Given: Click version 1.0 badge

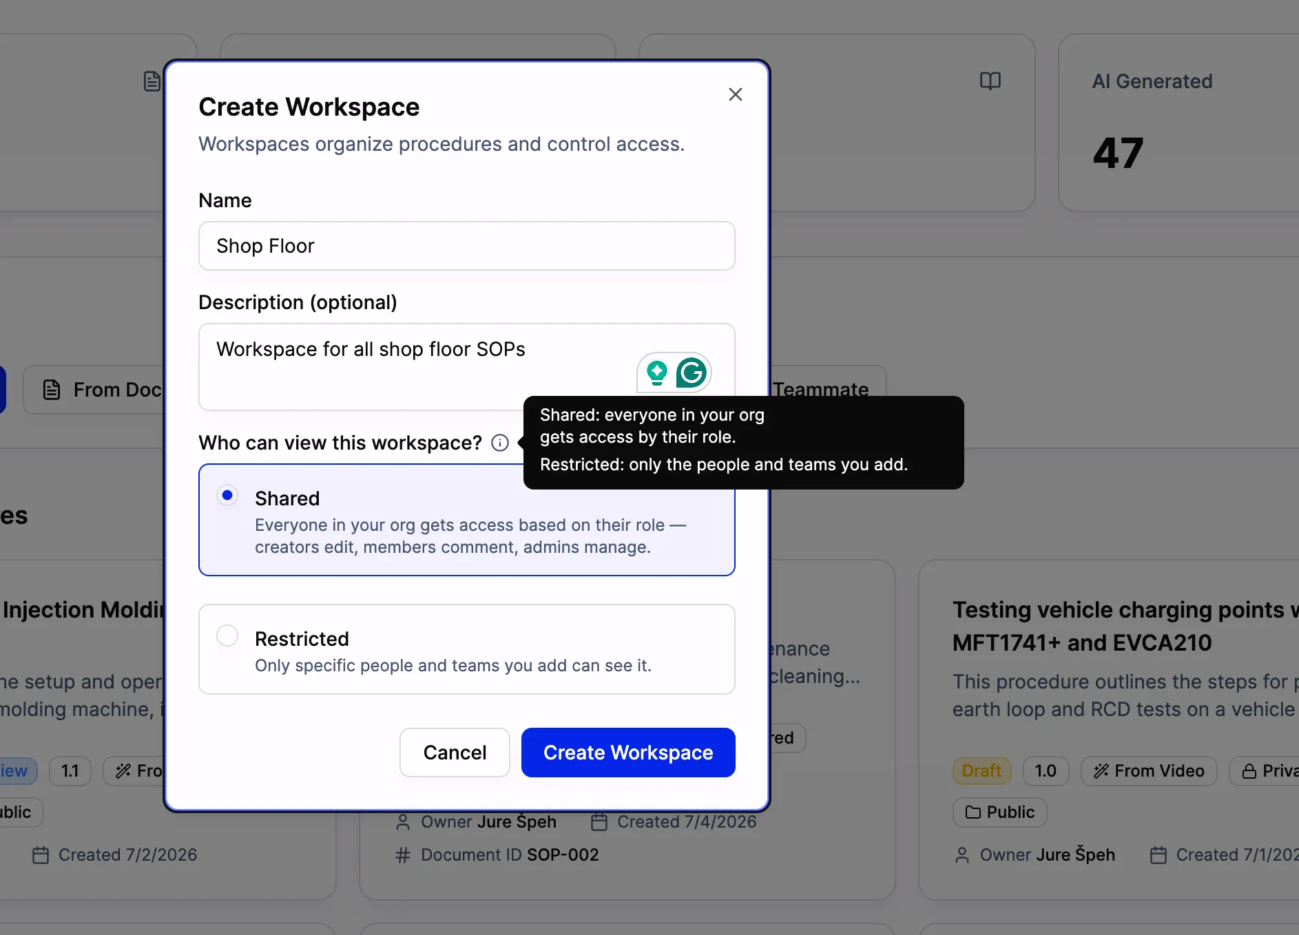Looking at the screenshot, I should click(x=1046, y=770).
